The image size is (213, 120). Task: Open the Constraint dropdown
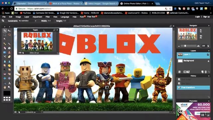28,21
